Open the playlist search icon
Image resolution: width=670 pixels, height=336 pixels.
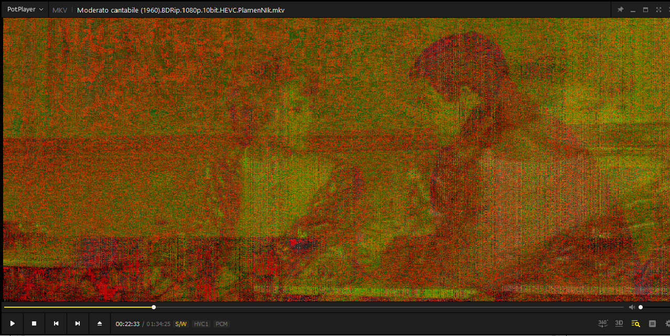(x=635, y=323)
